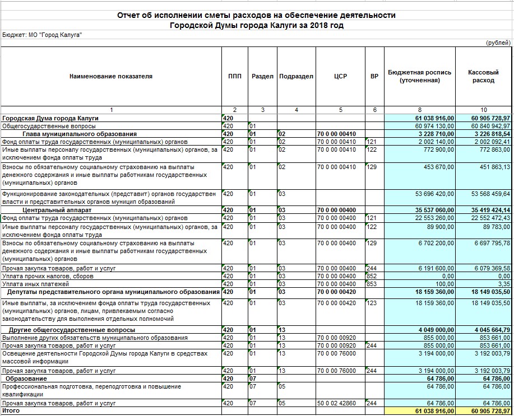Viewport: 514px width, 416px height.
Task: Click the "Раздел" column header
Action: click(x=262, y=76)
